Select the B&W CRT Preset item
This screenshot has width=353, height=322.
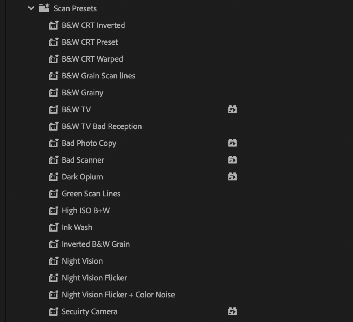pyautogui.click(x=90, y=42)
